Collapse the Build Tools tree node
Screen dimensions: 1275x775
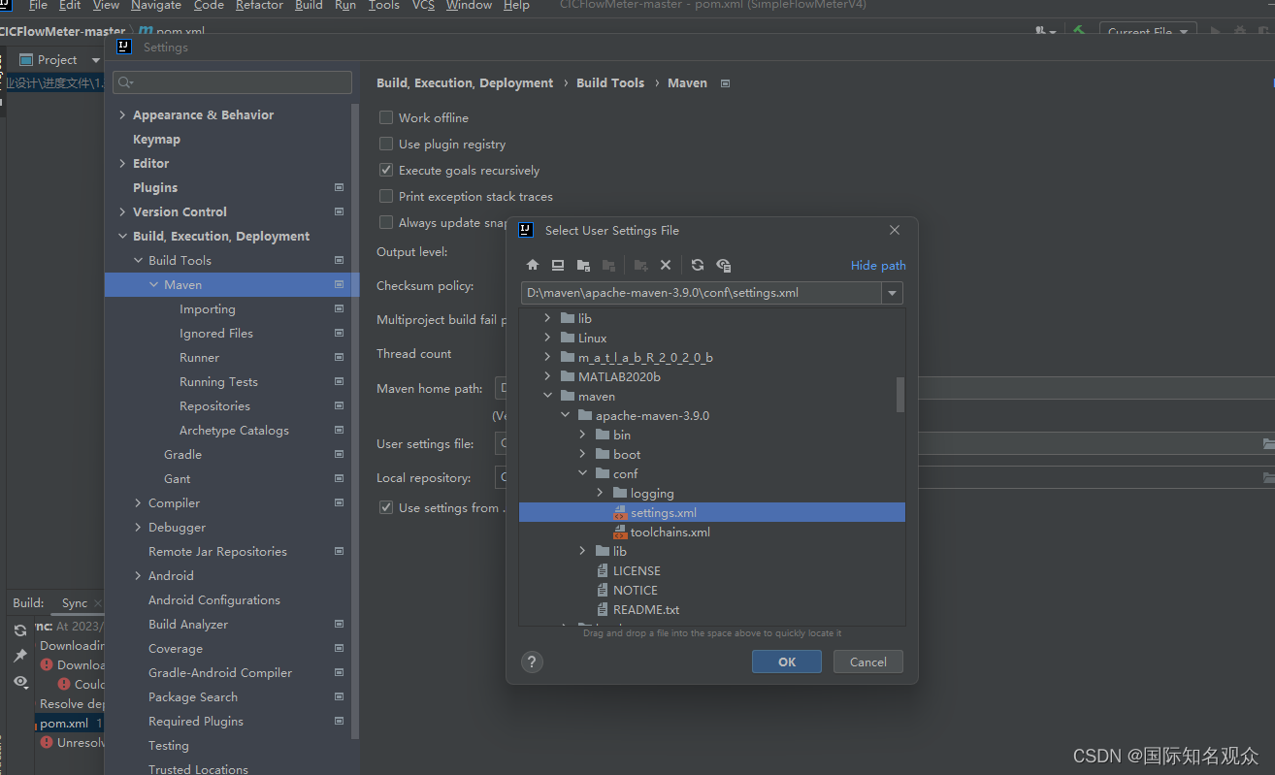[138, 260]
